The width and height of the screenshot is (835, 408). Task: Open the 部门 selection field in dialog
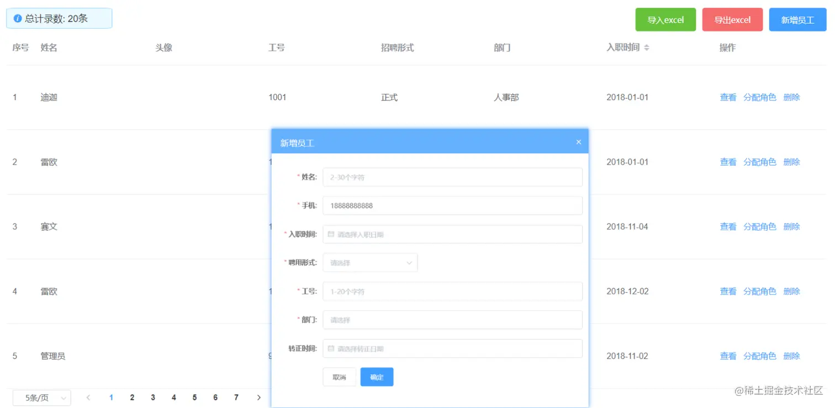click(452, 320)
